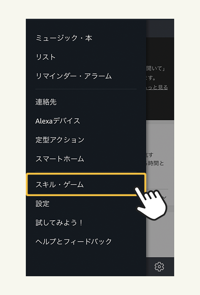Screen dimensions: 200x295
Task: Go to 連絡先 in the menu
Action: coord(46,102)
